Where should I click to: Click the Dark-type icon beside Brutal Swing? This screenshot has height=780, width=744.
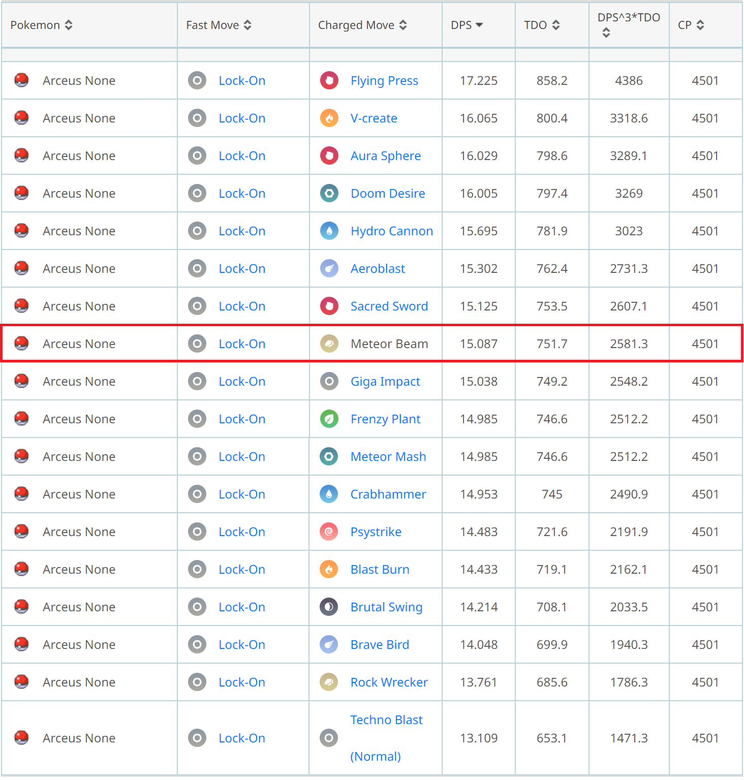(329, 607)
